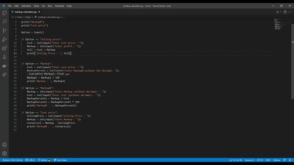Open the Selection menu

(x=26, y=6)
